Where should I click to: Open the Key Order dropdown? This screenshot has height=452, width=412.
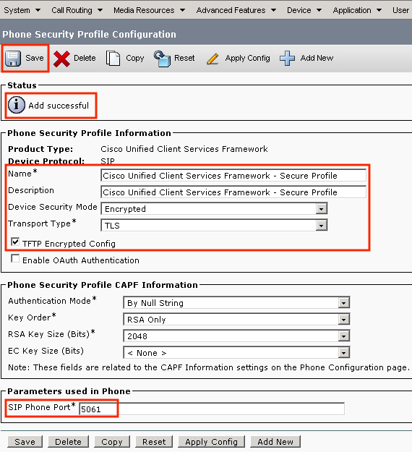[x=236, y=320]
